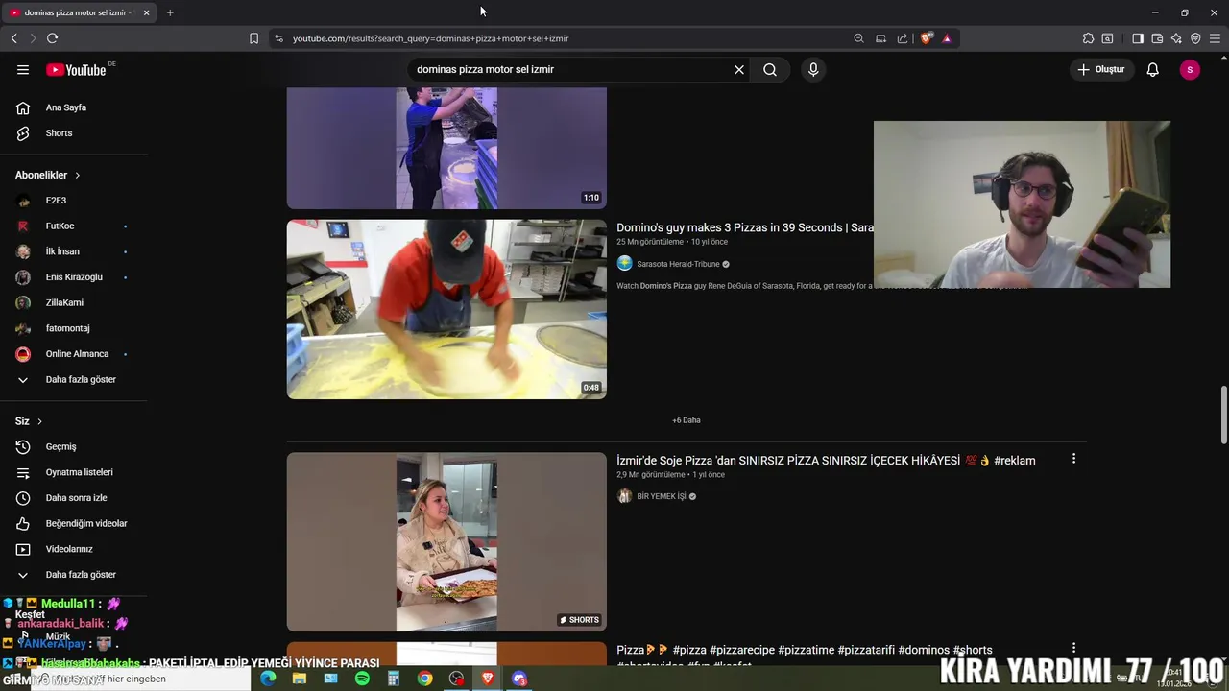The height and width of the screenshot is (691, 1229).
Task: Open the İlk İnsan channel
Action: tap(62, 251)
